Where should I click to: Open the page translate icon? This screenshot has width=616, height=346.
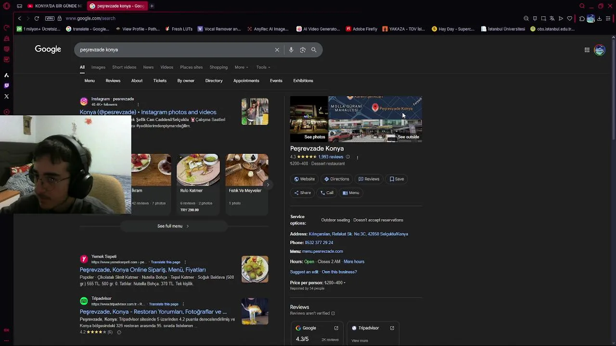point(552,18)
